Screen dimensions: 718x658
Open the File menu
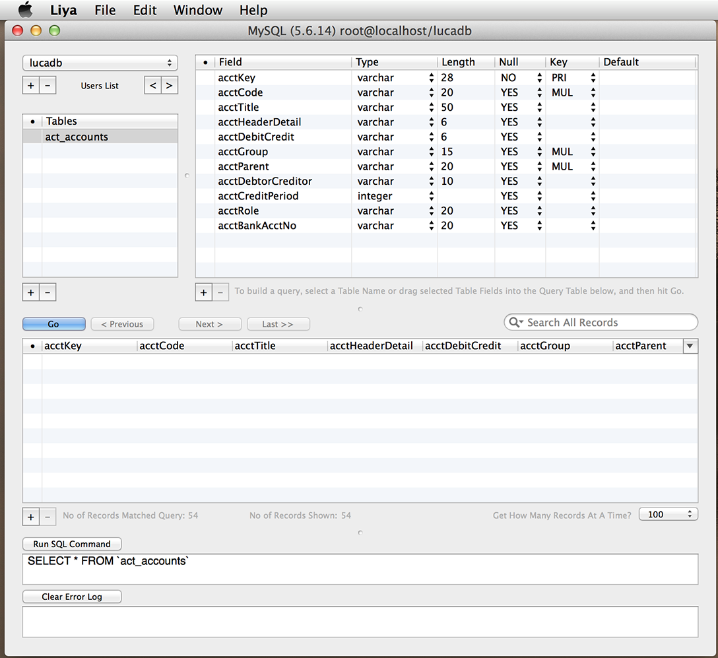tap(105, 10)
